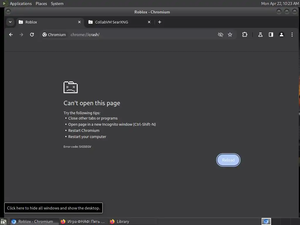Click the clock showing Mon Apr 22
Image resolution: width=300 pixels, height=225 pixels.
[x=280, y=4]
